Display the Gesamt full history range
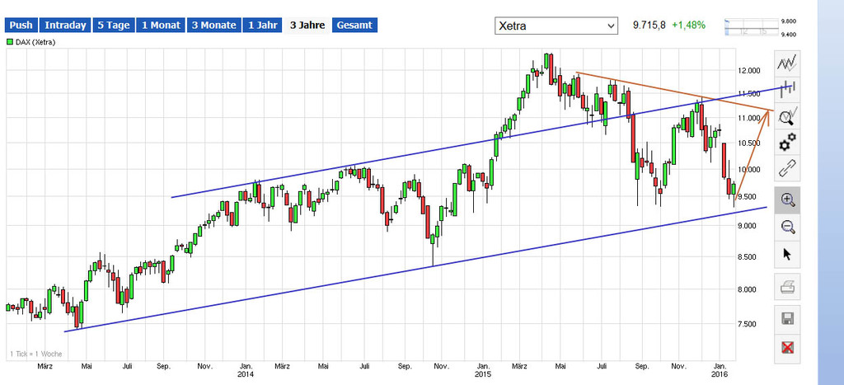The image size is (844, 385). tap(354, 26)
